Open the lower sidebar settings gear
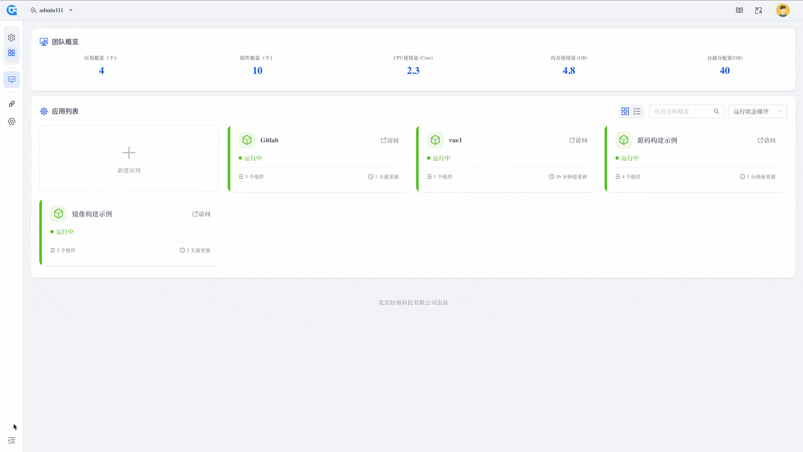Image resolution: width=803 pixels, height=452 pixels. [x=12, y=121]
